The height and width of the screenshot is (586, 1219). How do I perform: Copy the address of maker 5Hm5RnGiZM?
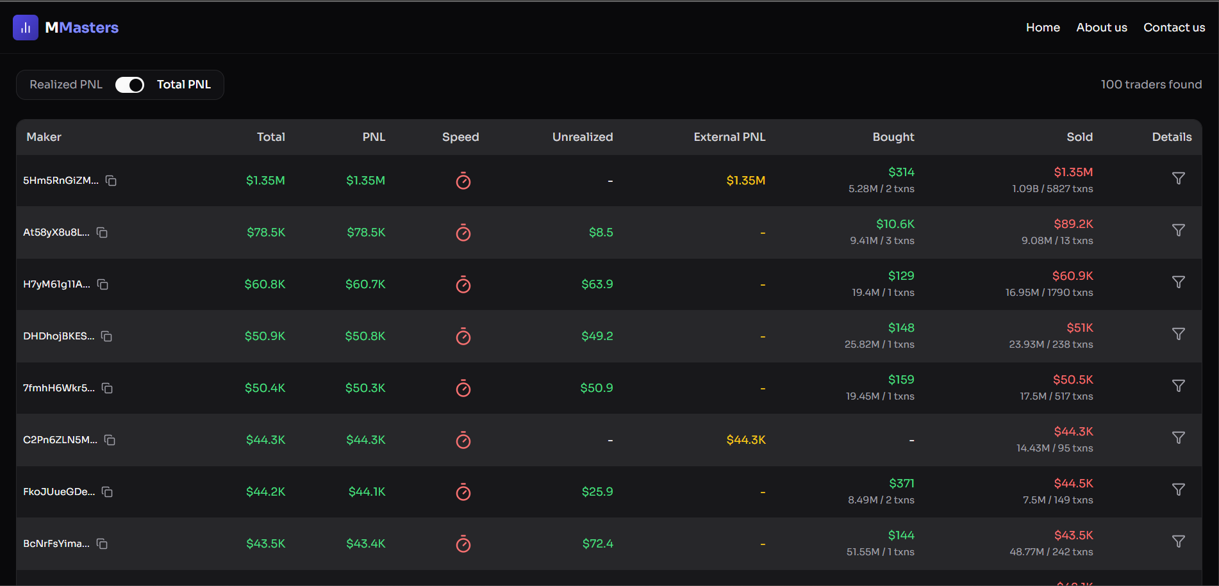coord(111,181)
